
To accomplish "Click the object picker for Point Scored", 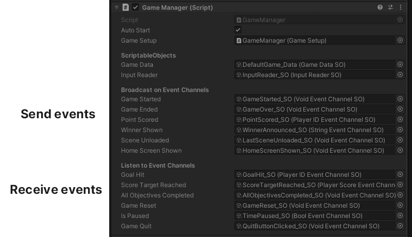I will pos(400,120).
